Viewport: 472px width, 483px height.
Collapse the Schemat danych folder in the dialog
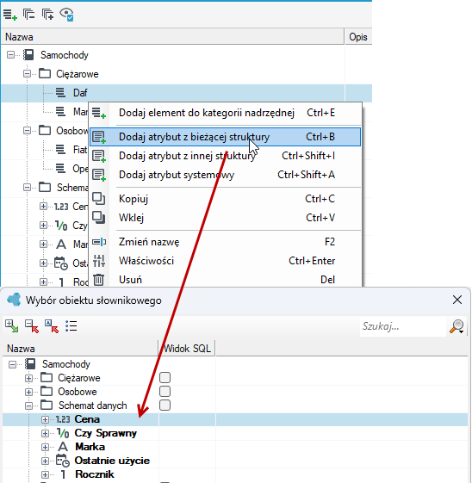(x=28, y=406)
